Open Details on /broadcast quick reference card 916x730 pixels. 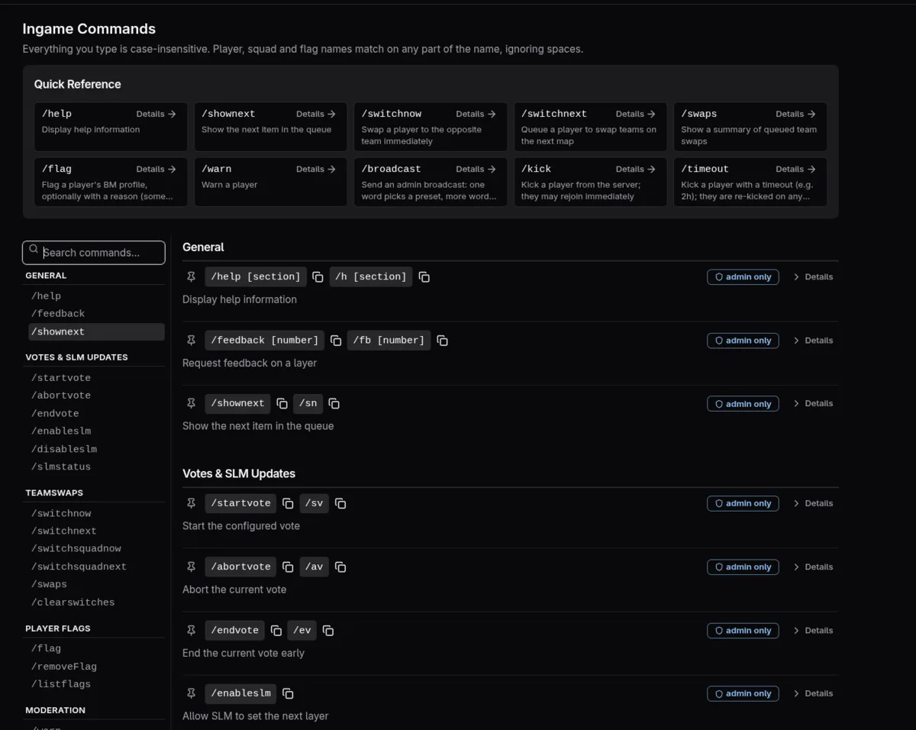pos(476,169)
